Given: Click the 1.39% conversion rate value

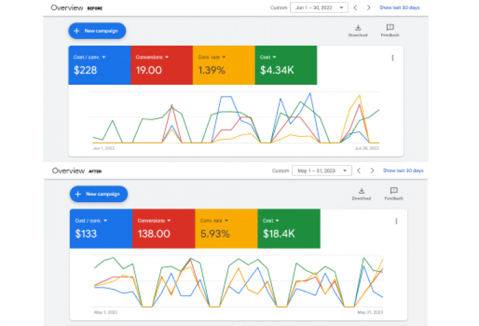Looking at the screenshot, I should [x=211, y=70].
